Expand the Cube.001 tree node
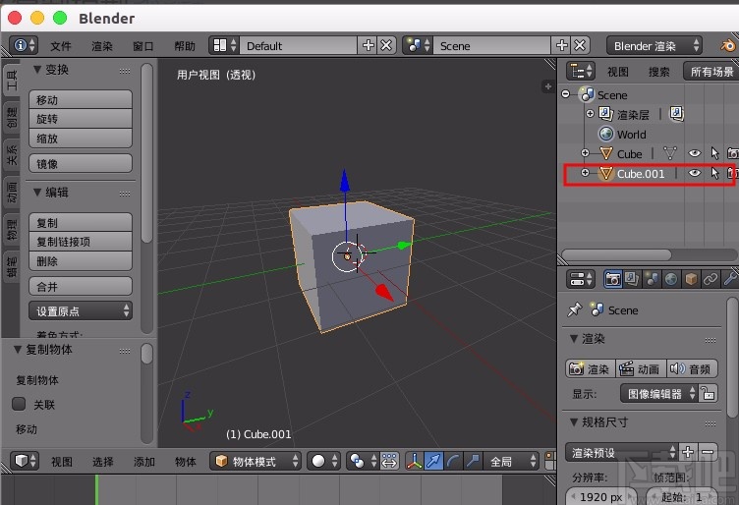 point(585,172)
